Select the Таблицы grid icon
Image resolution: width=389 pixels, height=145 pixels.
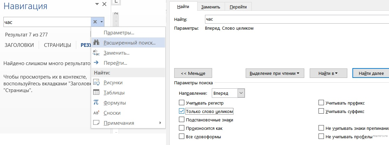coord(96,93)
